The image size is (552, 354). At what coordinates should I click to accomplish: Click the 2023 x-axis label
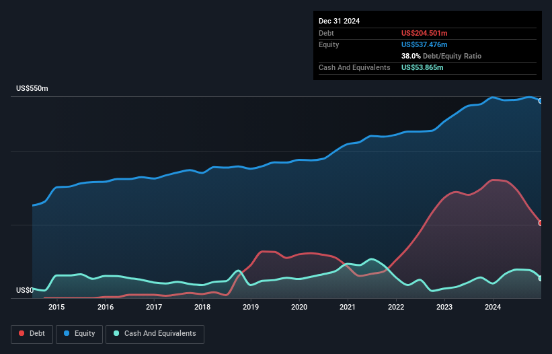coord(444,307)
